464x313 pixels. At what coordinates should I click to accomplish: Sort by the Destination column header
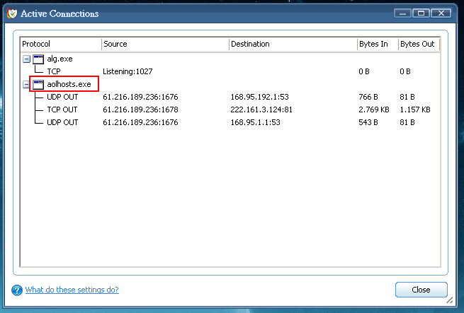[x=293, y=44]
